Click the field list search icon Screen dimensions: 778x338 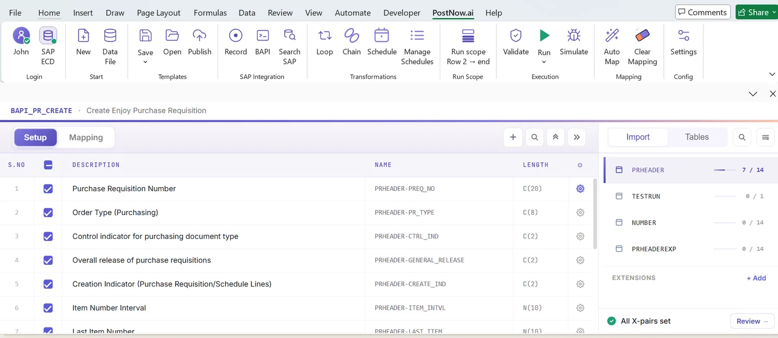[x=534, y=137]
